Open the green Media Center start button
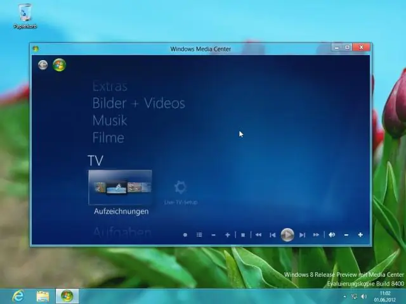 tap(59, 65)
